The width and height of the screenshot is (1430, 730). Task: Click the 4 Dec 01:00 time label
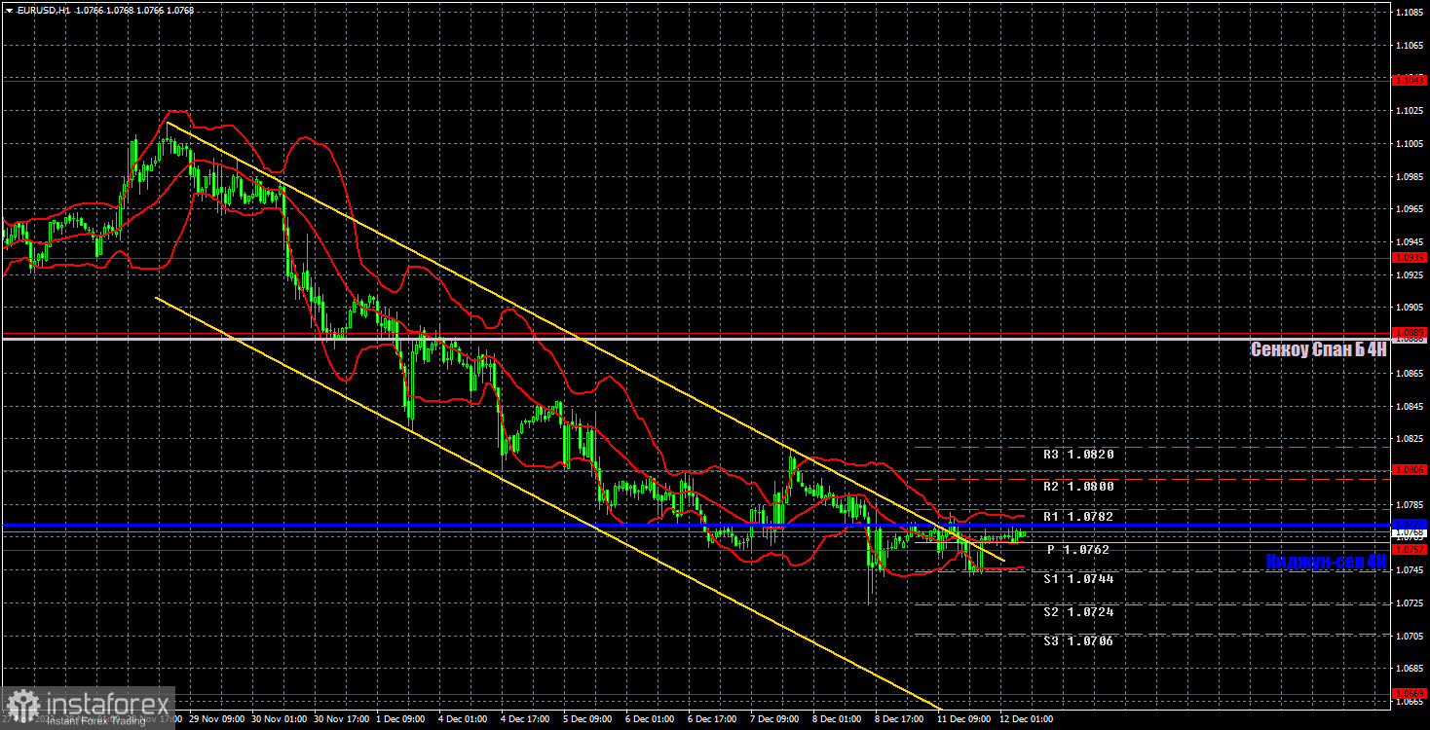tap(463, 719)
